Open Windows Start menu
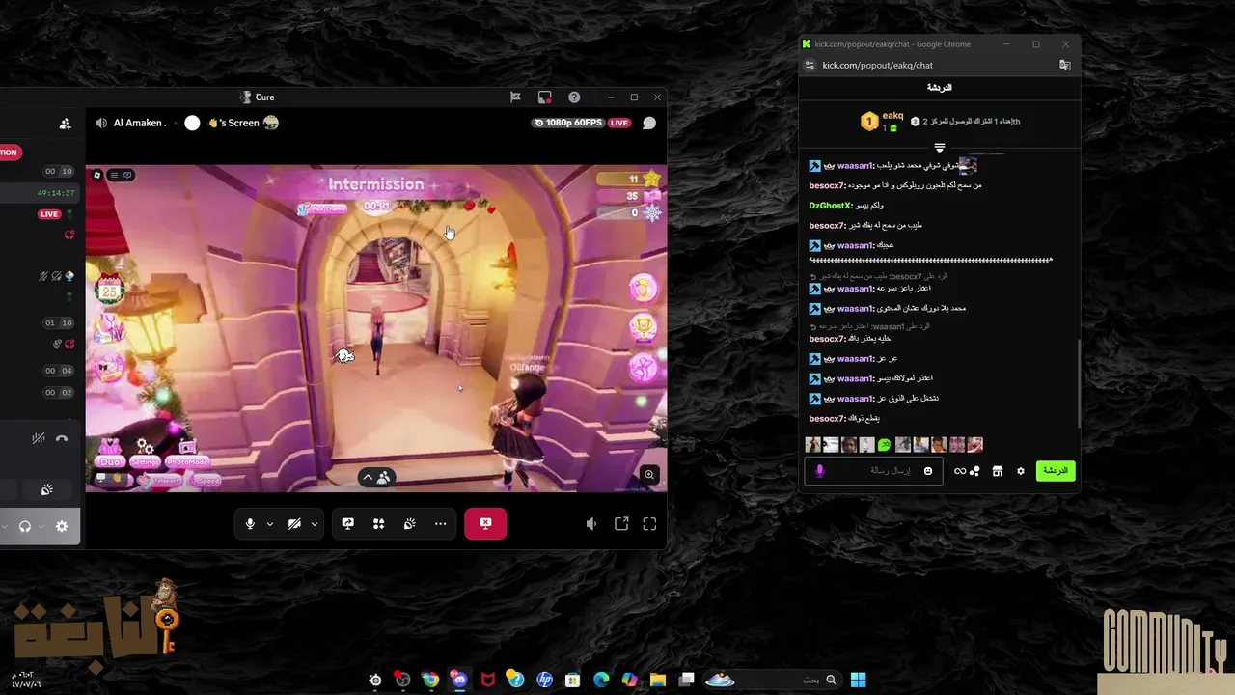 [x=858, y=680]
